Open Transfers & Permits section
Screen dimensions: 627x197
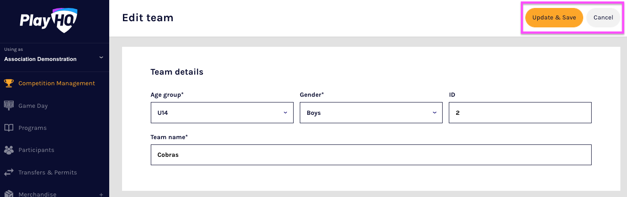(47, 172)
